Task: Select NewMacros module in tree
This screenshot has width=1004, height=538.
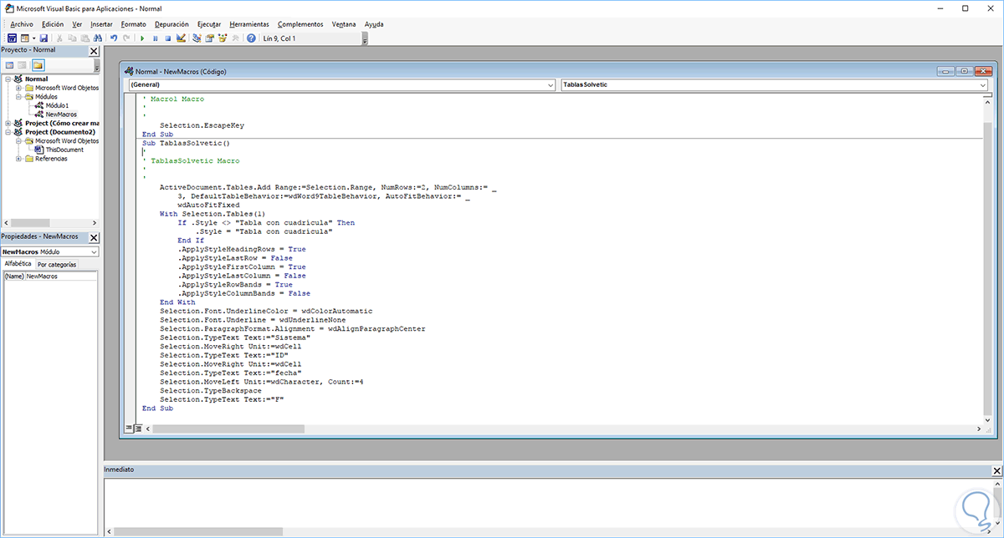Action: (61, 114)
